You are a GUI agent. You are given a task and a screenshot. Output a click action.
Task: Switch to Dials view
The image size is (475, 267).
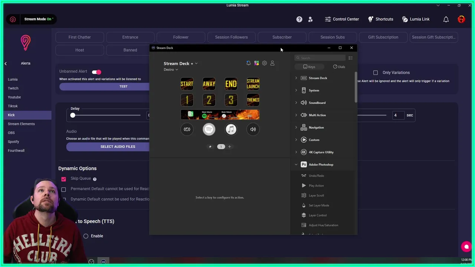(339, 67)
